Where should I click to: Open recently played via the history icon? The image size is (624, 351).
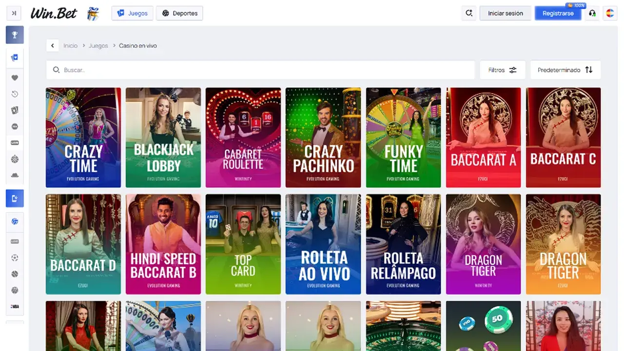pyautogui.click(x=15, y=94)
